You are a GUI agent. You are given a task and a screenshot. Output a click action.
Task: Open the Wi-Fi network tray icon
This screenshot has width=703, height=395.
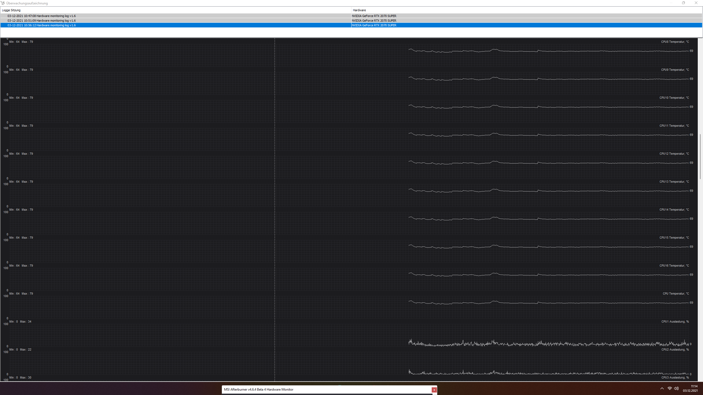pyautogui.click(x=669, y=388)
